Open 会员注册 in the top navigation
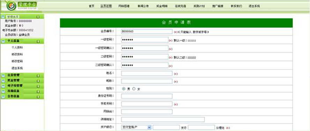This screenshot has width=310, height=131. point(106,6)
